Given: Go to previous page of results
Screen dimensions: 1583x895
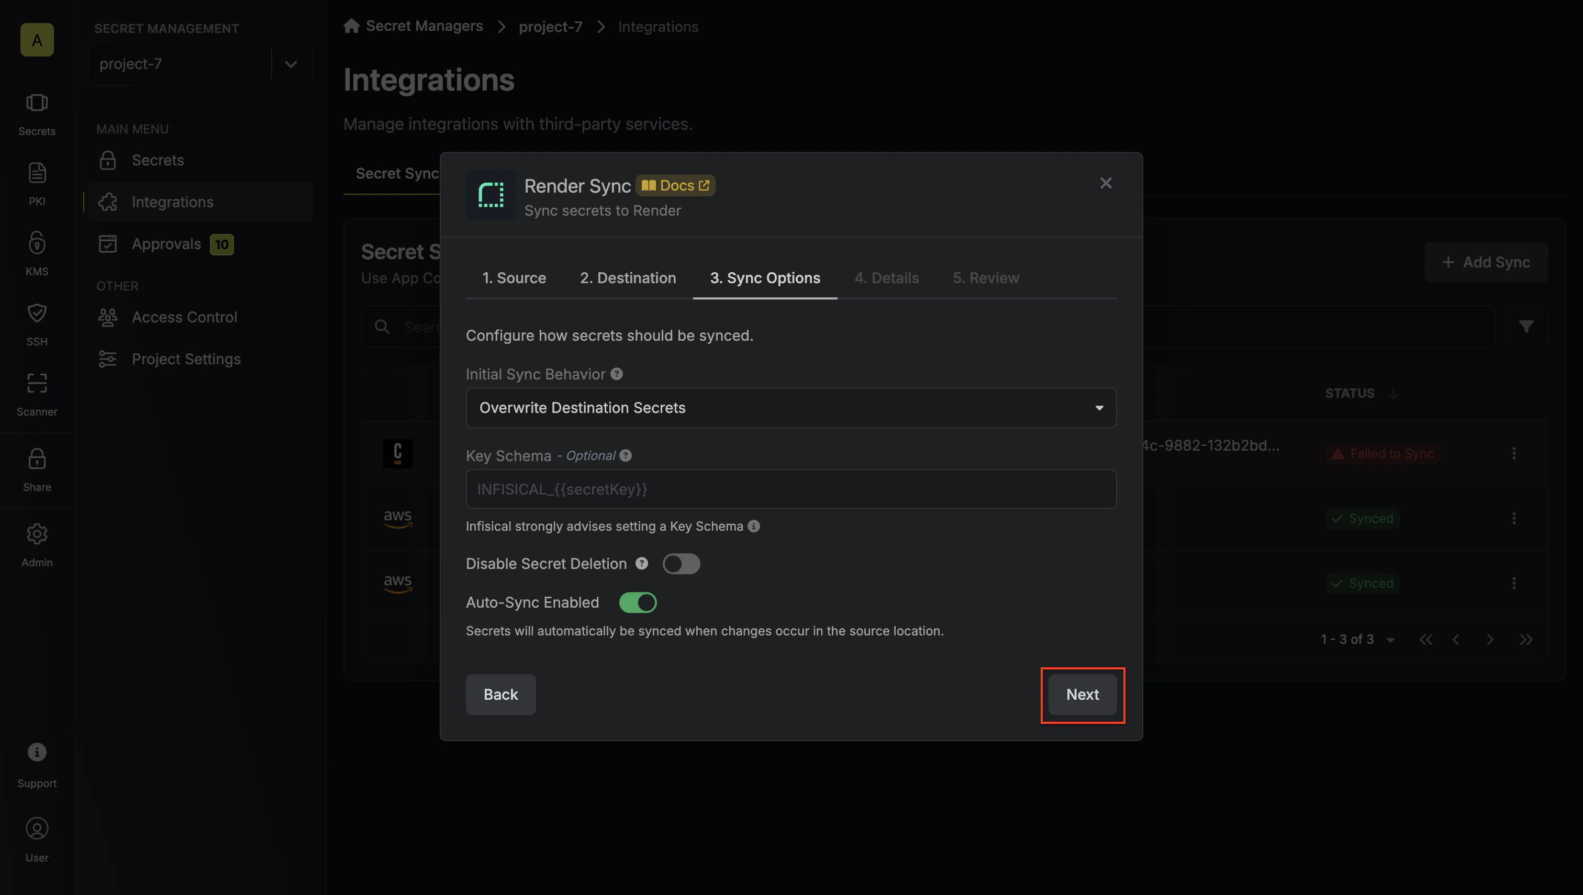Looking at the screenshot, I should [1456, 640].
